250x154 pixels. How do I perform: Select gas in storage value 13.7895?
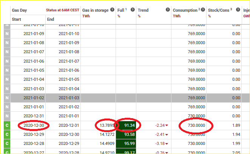coord(107,125)
